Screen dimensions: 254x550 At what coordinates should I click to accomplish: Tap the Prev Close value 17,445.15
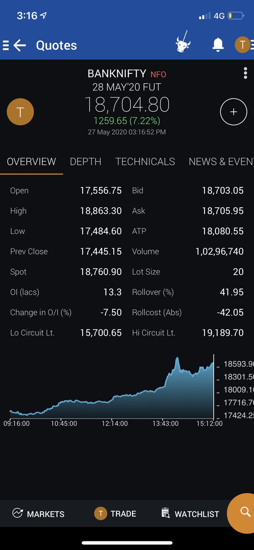[x=101, y=251]
